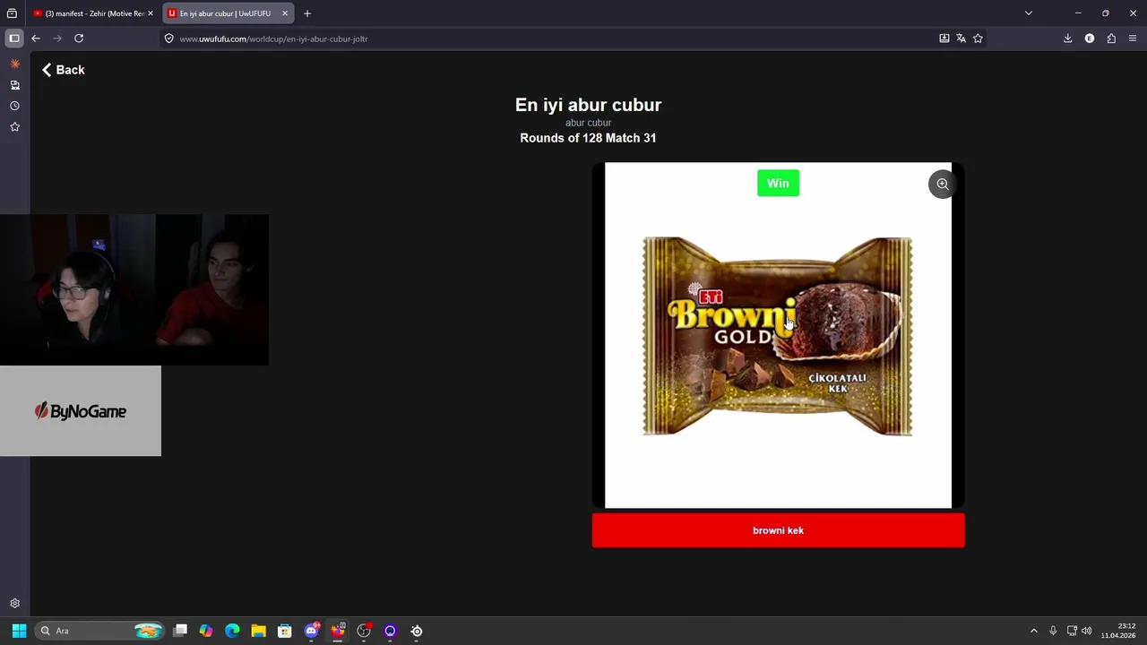1147x645 pixels.
Task: Click the ByNoGame sponsor banner
Action: click(81, 411)
